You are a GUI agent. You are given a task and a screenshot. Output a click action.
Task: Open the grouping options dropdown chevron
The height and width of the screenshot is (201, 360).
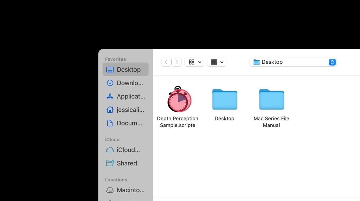pyautogui.click(x=222, y=62)
